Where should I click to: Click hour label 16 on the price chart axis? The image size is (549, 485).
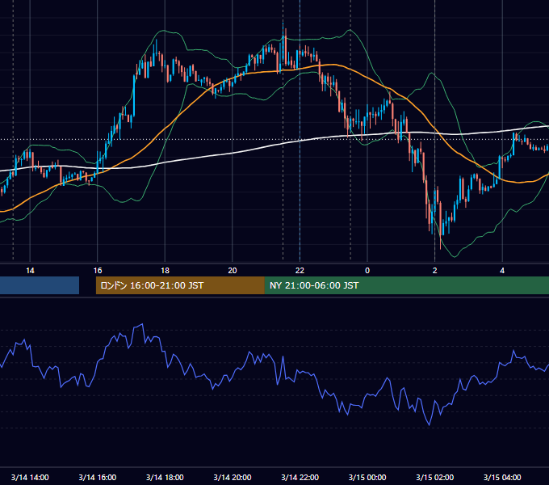coord(98,271)
